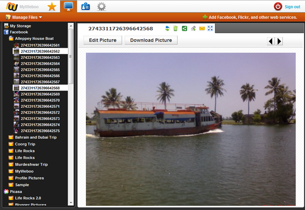The width and height of the screenshot is (305, 210).
Task: Go to previous picture arrow
Action: point(271,41)
